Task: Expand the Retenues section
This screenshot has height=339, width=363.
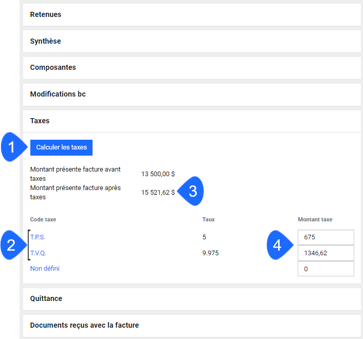Action: (x=192, y=14)
